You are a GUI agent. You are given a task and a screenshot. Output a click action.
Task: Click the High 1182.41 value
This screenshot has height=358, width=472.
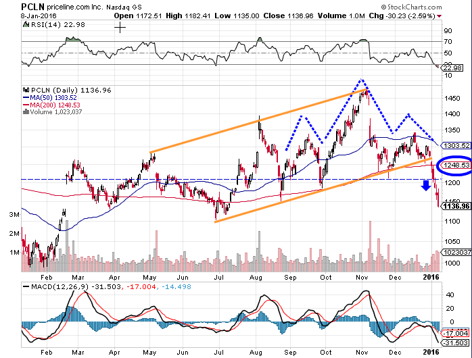click(x=188, y=16)
